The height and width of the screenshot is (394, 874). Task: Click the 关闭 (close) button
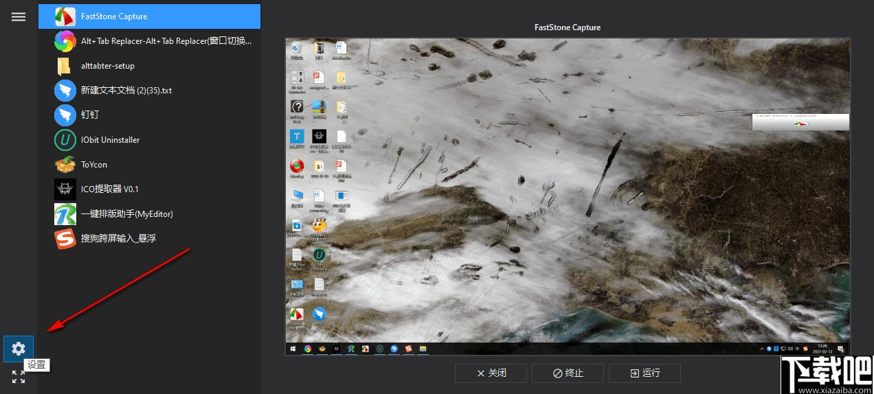point(491,373)
